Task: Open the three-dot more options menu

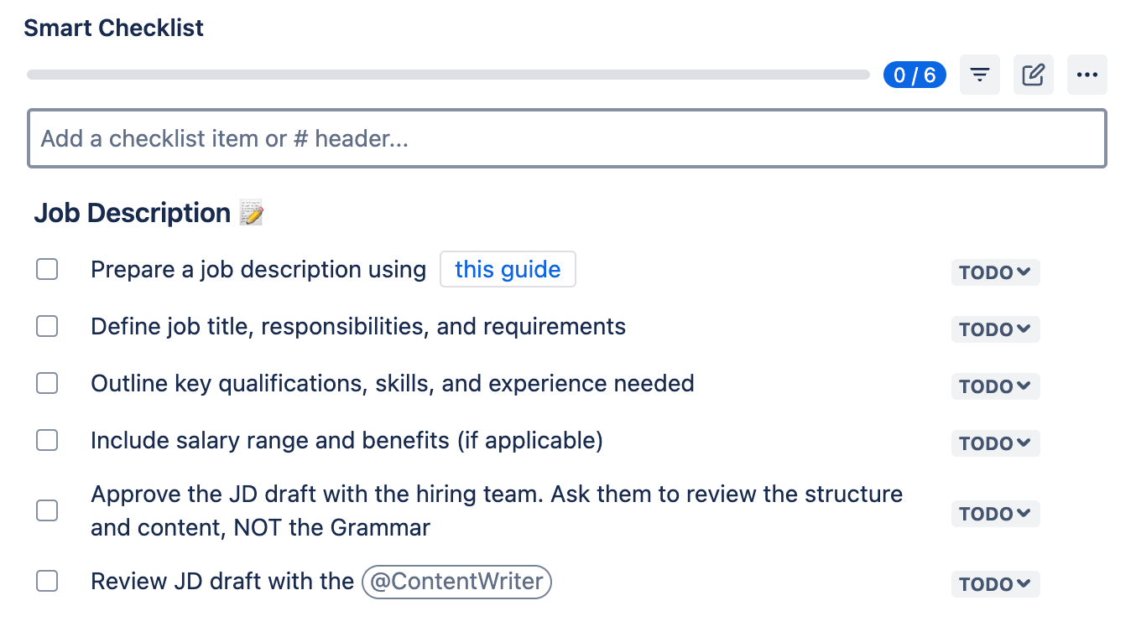Action: pyautogui.click(x=1086, y=75)
